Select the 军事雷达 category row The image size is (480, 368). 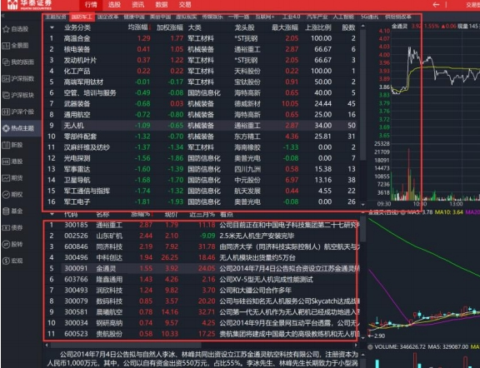[202, 169]
